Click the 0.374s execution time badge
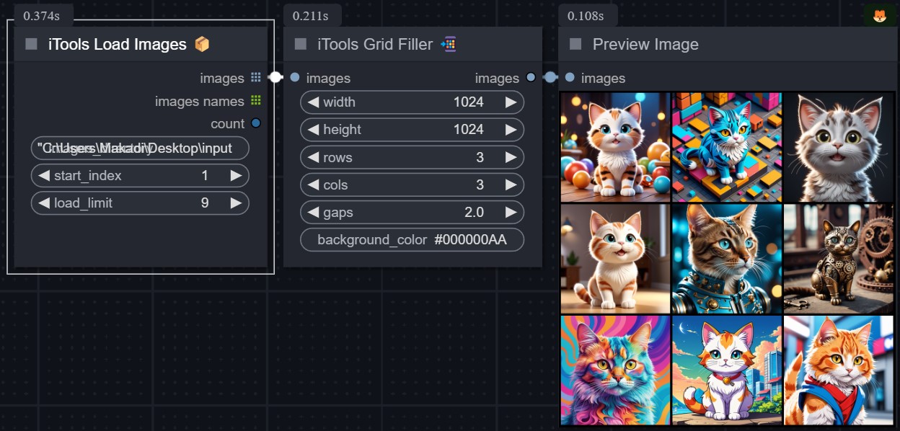 point(43,16)
